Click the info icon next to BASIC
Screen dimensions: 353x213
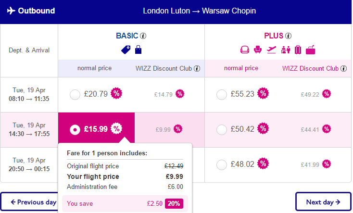coord(143,36)
